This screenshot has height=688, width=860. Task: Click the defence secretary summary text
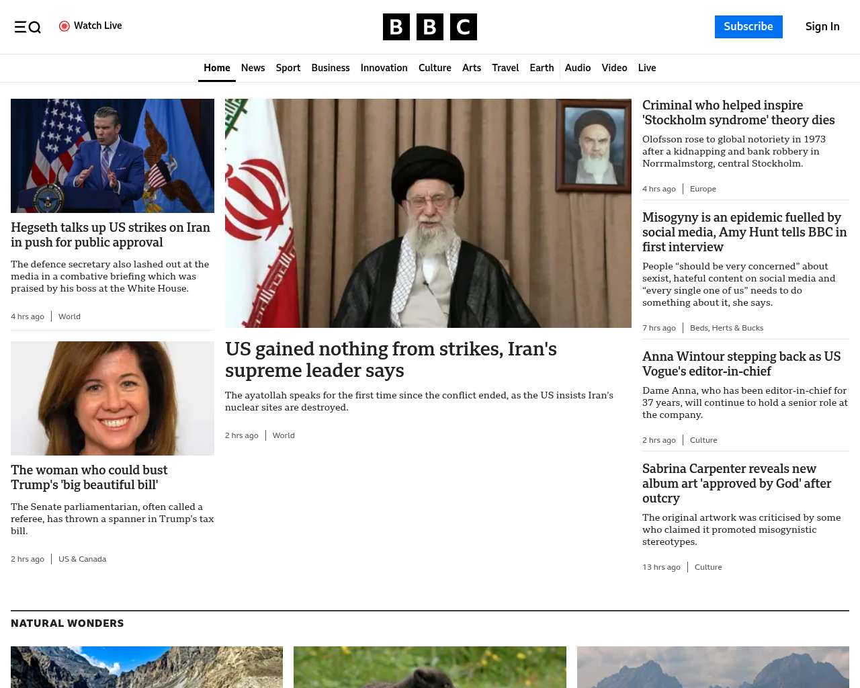(x=110, y=277)
